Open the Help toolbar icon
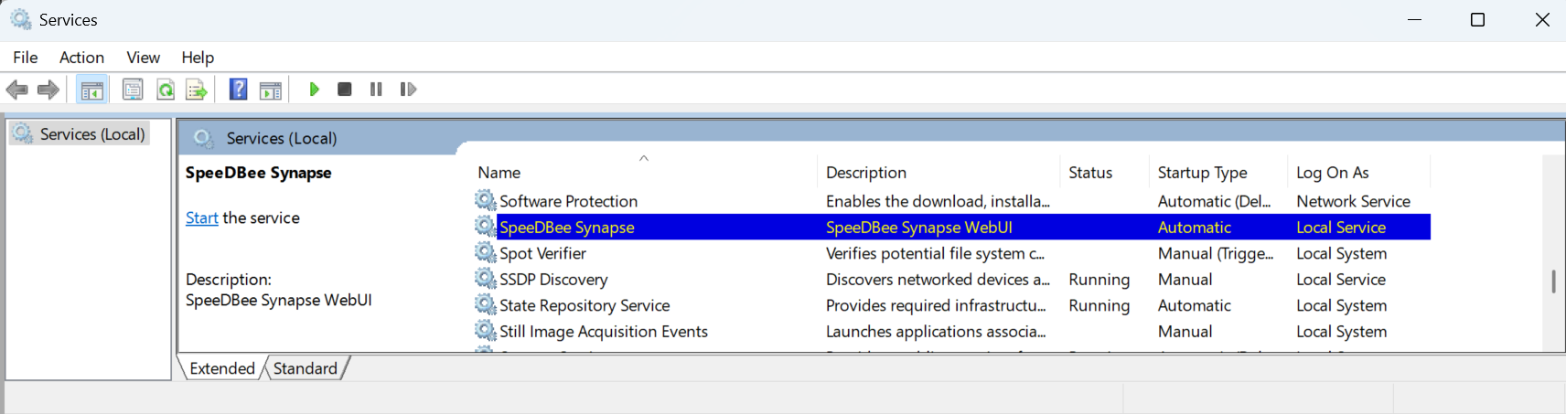Viewport: 1566px width, 414px height. 238,90
